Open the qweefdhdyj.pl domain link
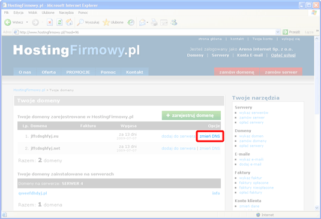This screenshot has height=219, width=321. tap(33, 193)
